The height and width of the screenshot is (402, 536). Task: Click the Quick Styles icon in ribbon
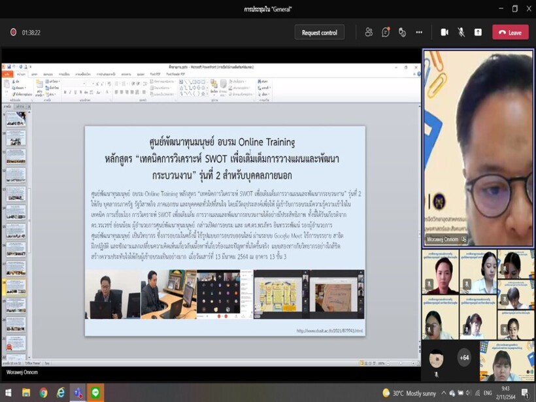click(223, 85)
